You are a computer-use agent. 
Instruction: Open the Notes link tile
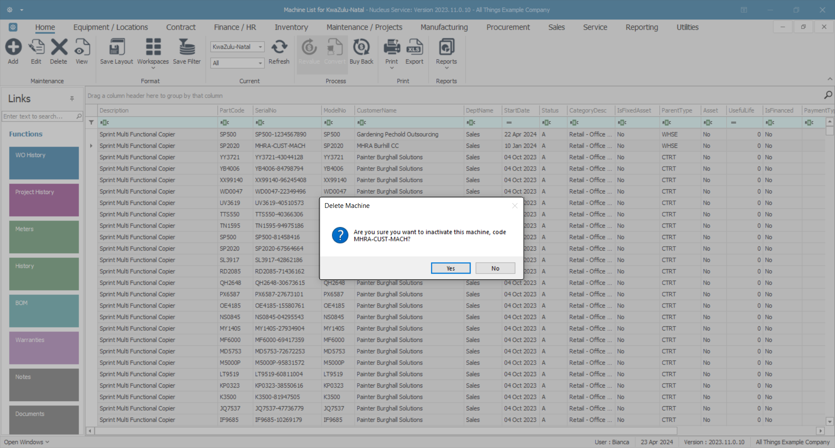pyautogui.click(x=44, y=385)
